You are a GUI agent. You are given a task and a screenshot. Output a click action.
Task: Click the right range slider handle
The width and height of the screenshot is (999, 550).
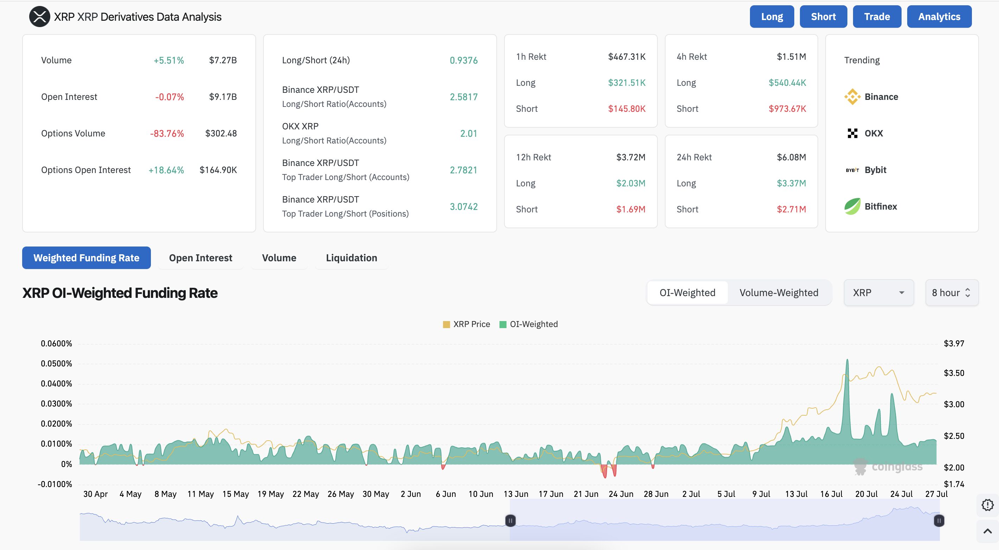pos(939,520)
